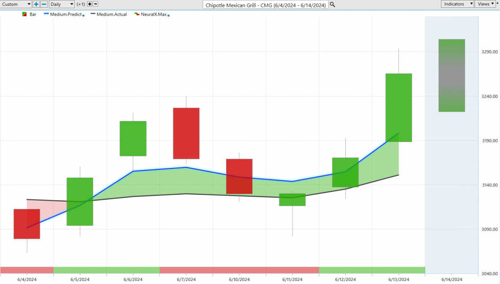The image size is (500, 284).
Task: Click the symbol field showing Chipotle Mexican Grill
Action: coord(266,4)
